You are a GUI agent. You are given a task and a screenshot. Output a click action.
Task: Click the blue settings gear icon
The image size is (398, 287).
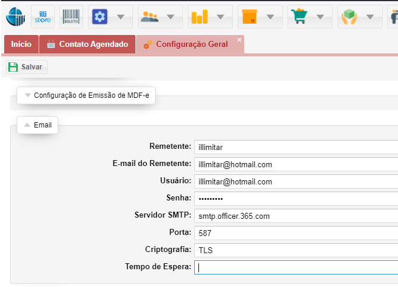point(99,17)
